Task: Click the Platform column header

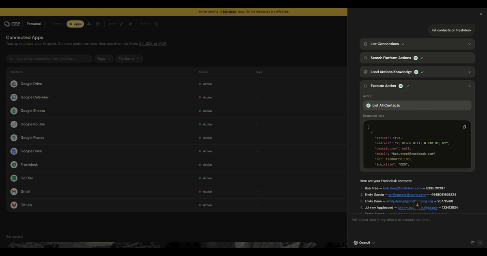Action: (17, 72)
